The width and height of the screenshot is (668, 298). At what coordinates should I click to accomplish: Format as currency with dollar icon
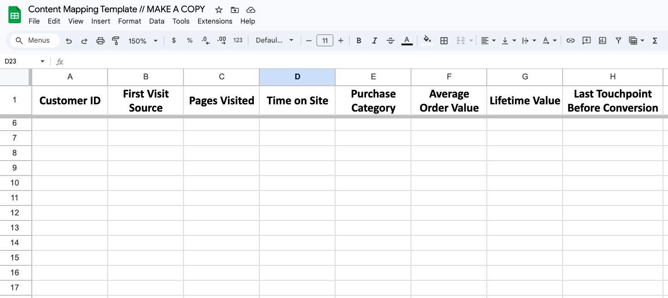coord(174,40)
